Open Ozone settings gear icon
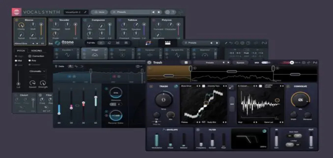Viewport: 333px width, 158px height. pyautogui.click(x=242, y=43)
